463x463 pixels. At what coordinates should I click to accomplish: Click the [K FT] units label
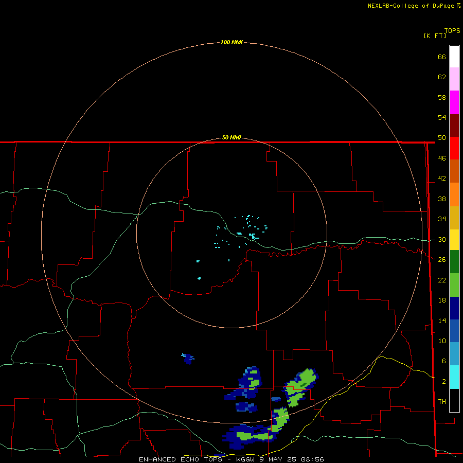(435, 35)
